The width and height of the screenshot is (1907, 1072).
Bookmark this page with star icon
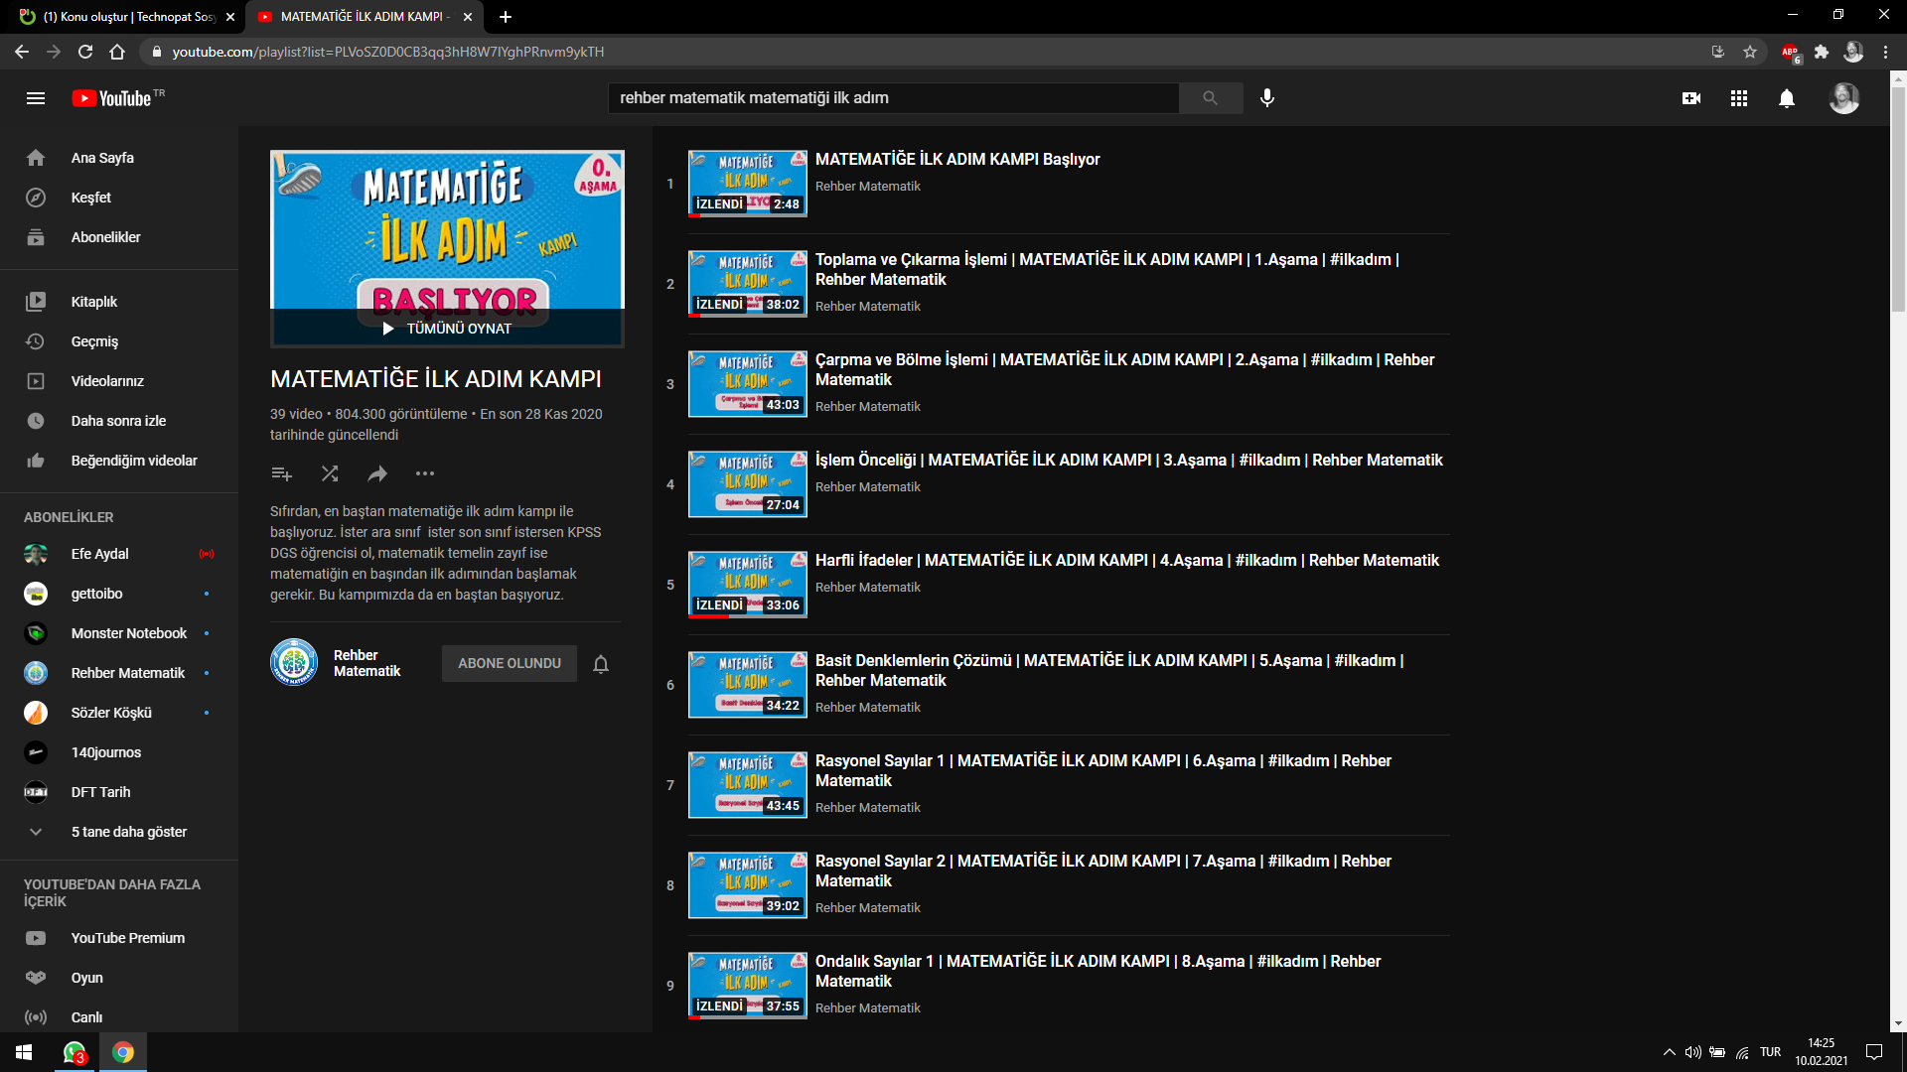[x=1750, y=52]
